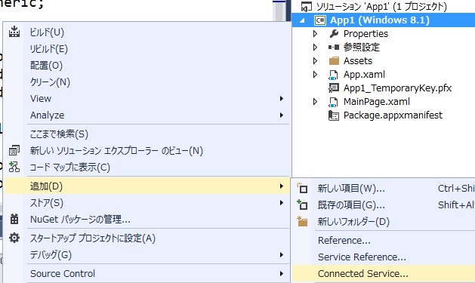Expand the Properties tree node
Screen dimensions: 475x283
click(315, 34)
